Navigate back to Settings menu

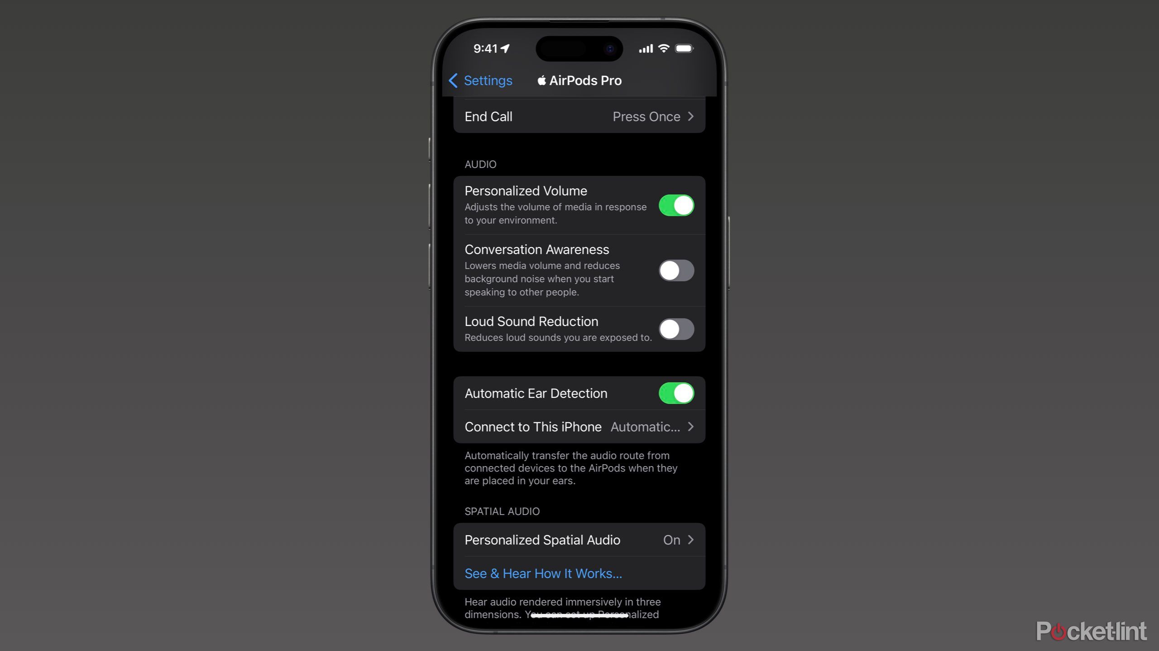click(x=479, y=80)
